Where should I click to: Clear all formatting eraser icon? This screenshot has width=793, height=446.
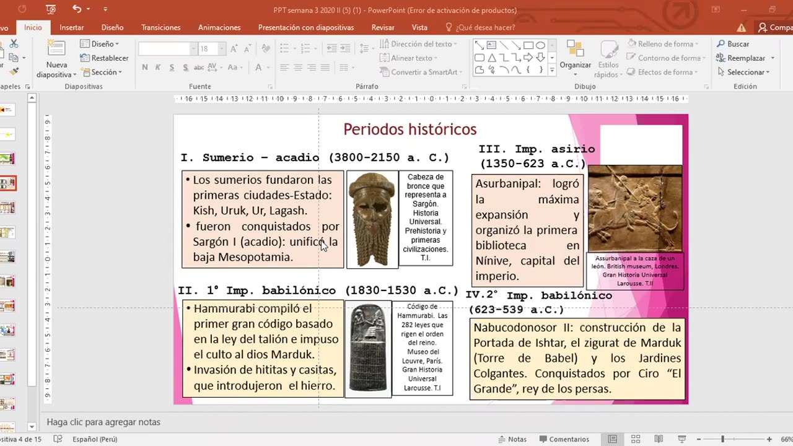click(x=266, y=48)
